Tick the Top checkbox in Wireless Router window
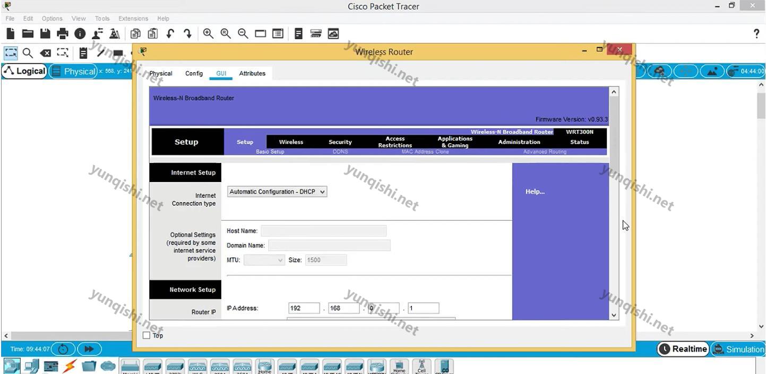Image resolution: width=766 pixels, height=374 pixels. pos(147,335)
